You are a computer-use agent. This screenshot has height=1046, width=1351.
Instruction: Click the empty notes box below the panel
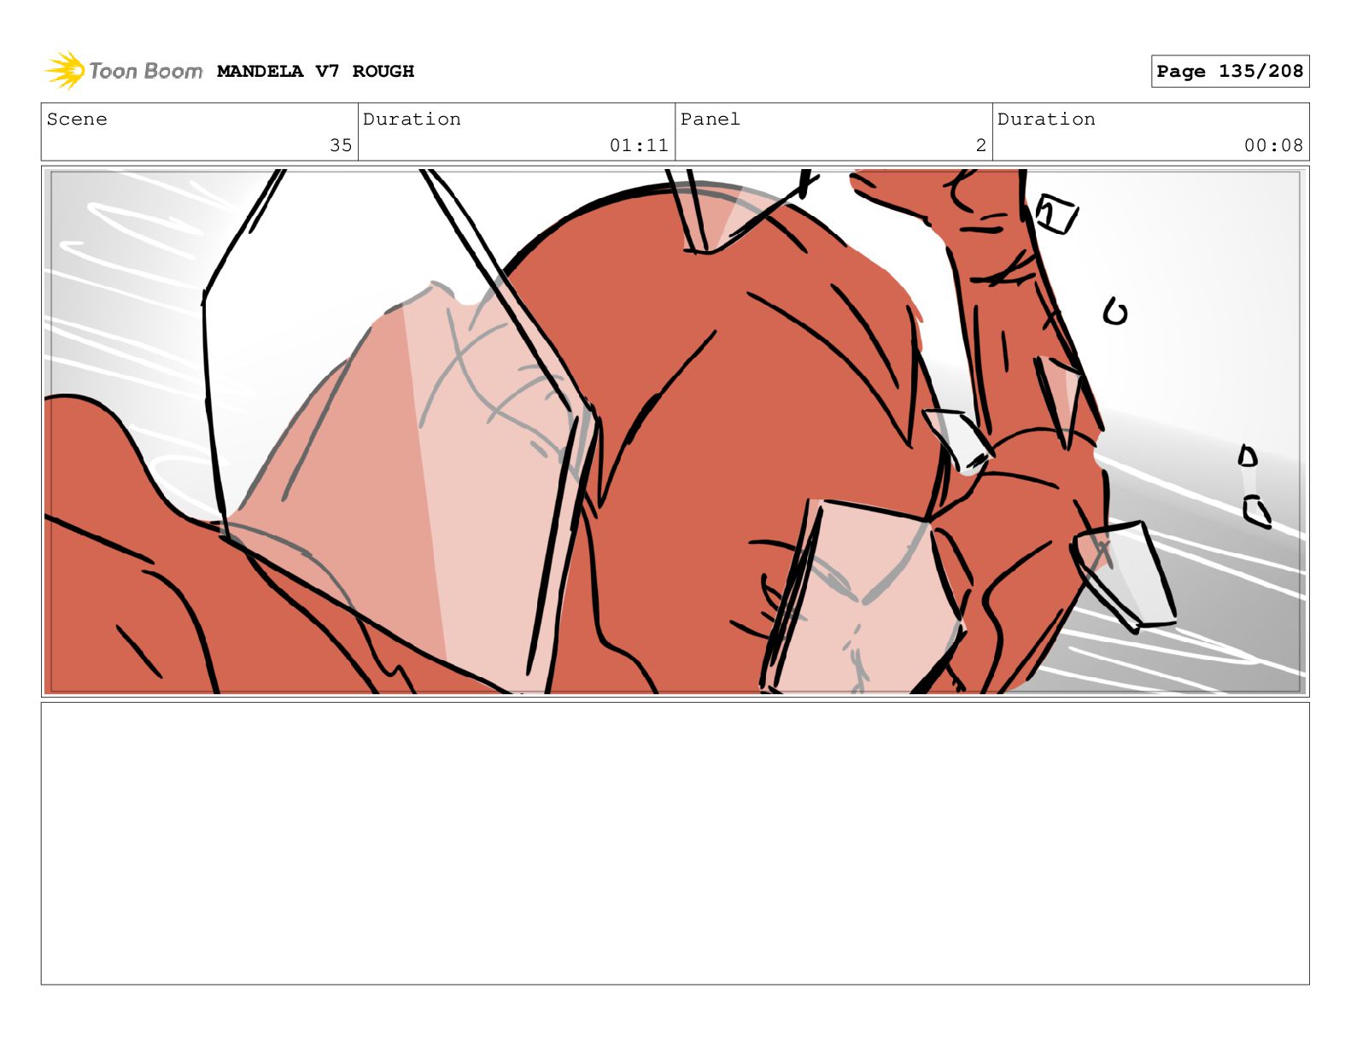click(675, 843)
